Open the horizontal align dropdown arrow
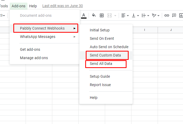183x124 pixels. (128, 15)
